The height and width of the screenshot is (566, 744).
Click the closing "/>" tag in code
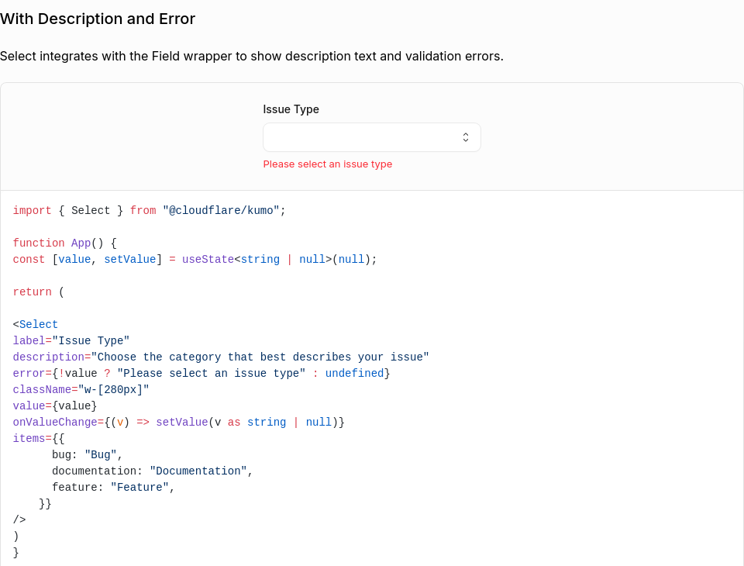19,520
